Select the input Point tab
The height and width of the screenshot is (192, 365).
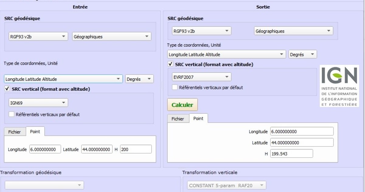click(x=35, y=131)
